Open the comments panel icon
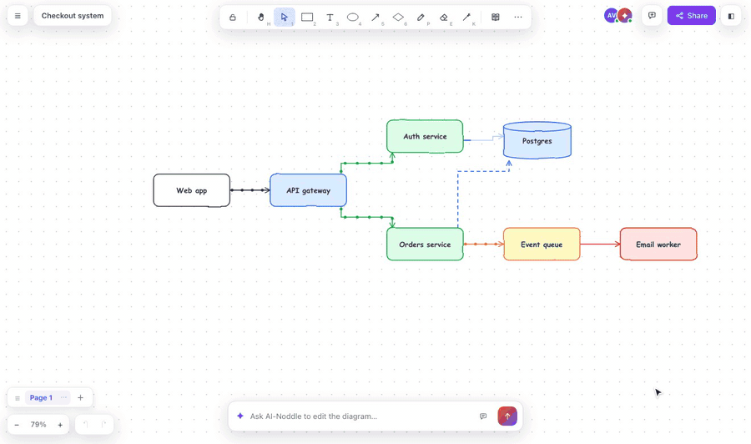 click(652, 16)
